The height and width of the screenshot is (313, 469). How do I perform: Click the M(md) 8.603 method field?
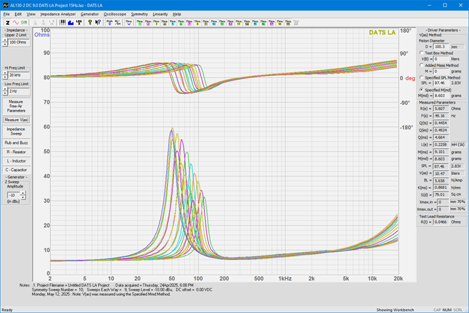441,96
